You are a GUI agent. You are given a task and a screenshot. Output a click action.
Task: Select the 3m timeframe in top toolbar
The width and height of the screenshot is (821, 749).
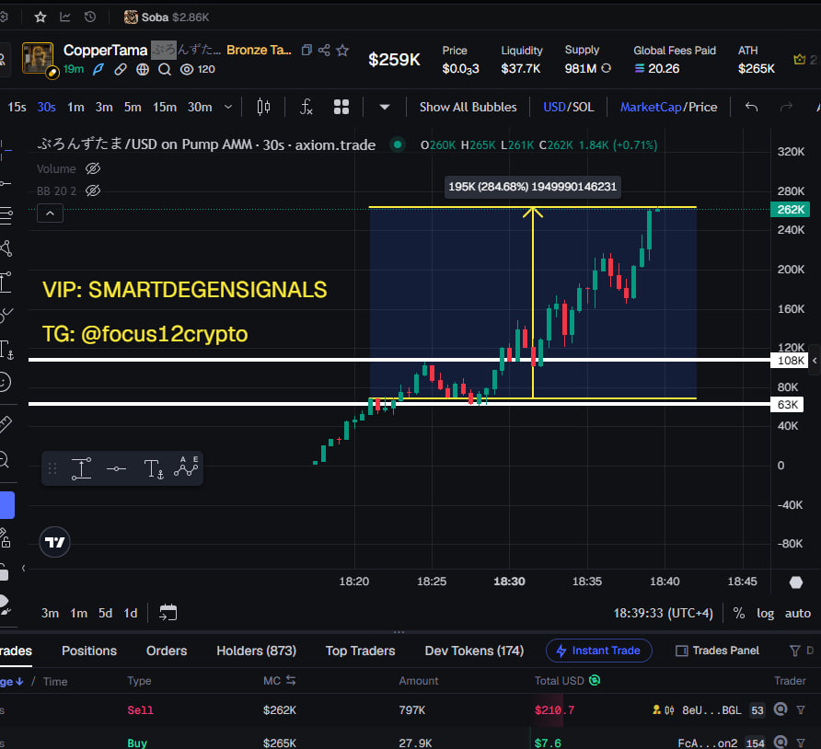[x=104, y=108]
